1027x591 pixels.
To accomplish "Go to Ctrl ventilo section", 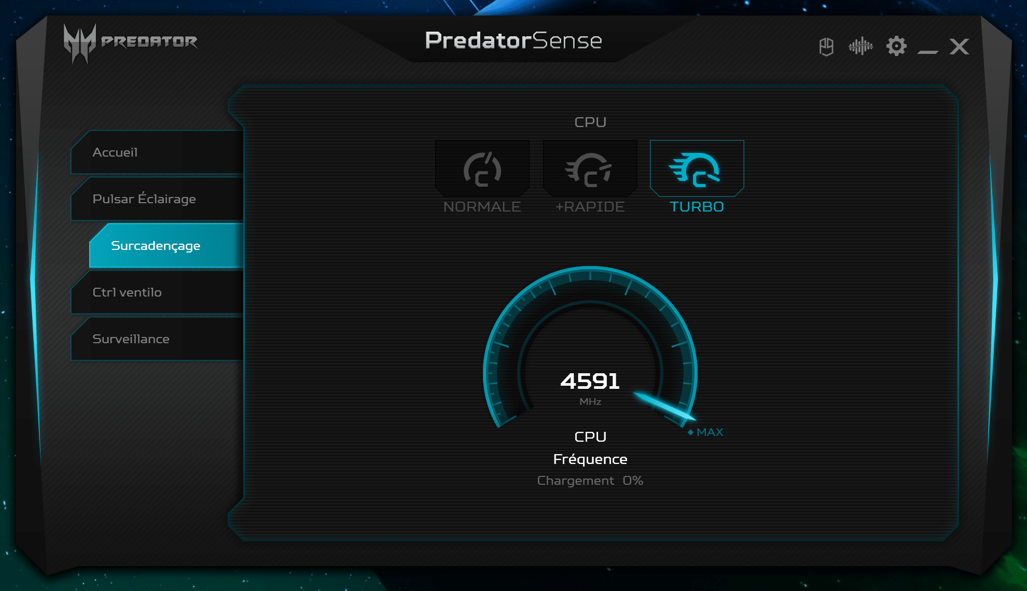I will click(158, 292).
